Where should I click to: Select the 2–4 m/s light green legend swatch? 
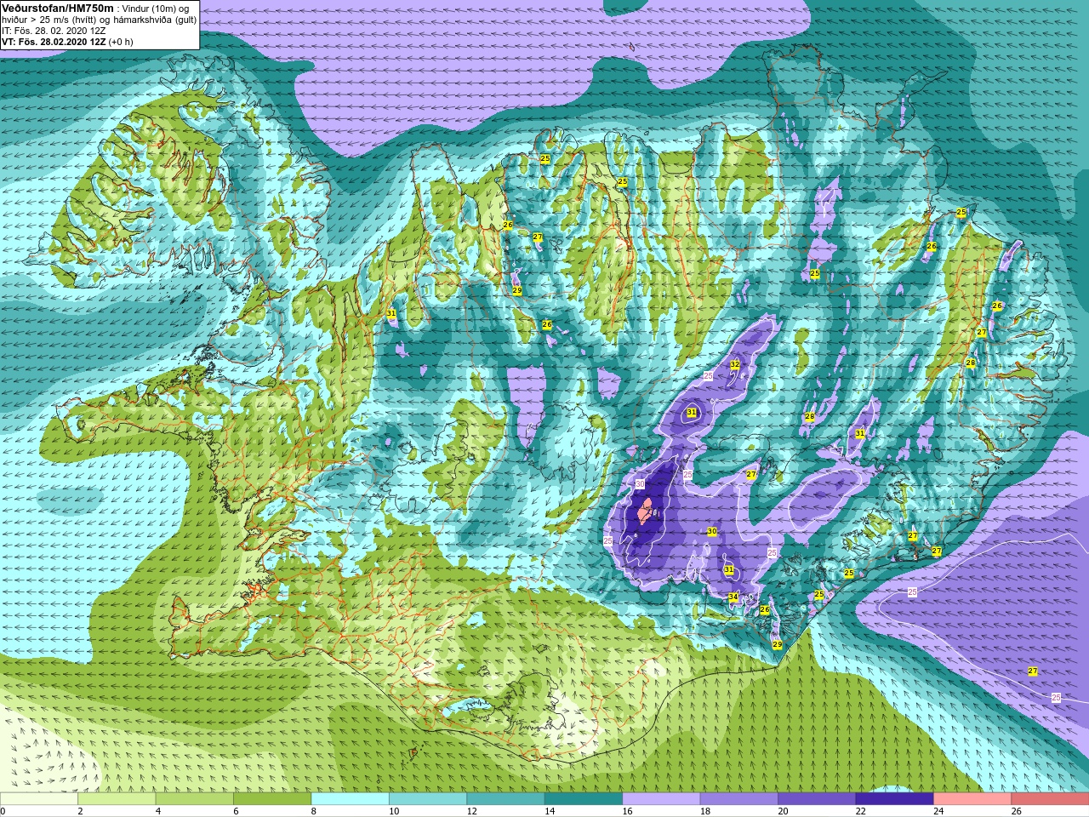click(117, 799)
